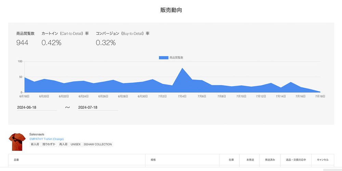Click the end date field 2024-07-18
This screenshot has width=342, height=171.
click(98, 107)
